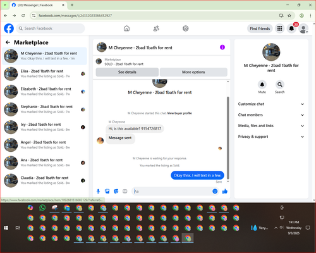Open Elizabeth - 2bad 1bath conversation
Image resolution: width=316 pixels, height=253 pixels.
click(x=44, y=92)
